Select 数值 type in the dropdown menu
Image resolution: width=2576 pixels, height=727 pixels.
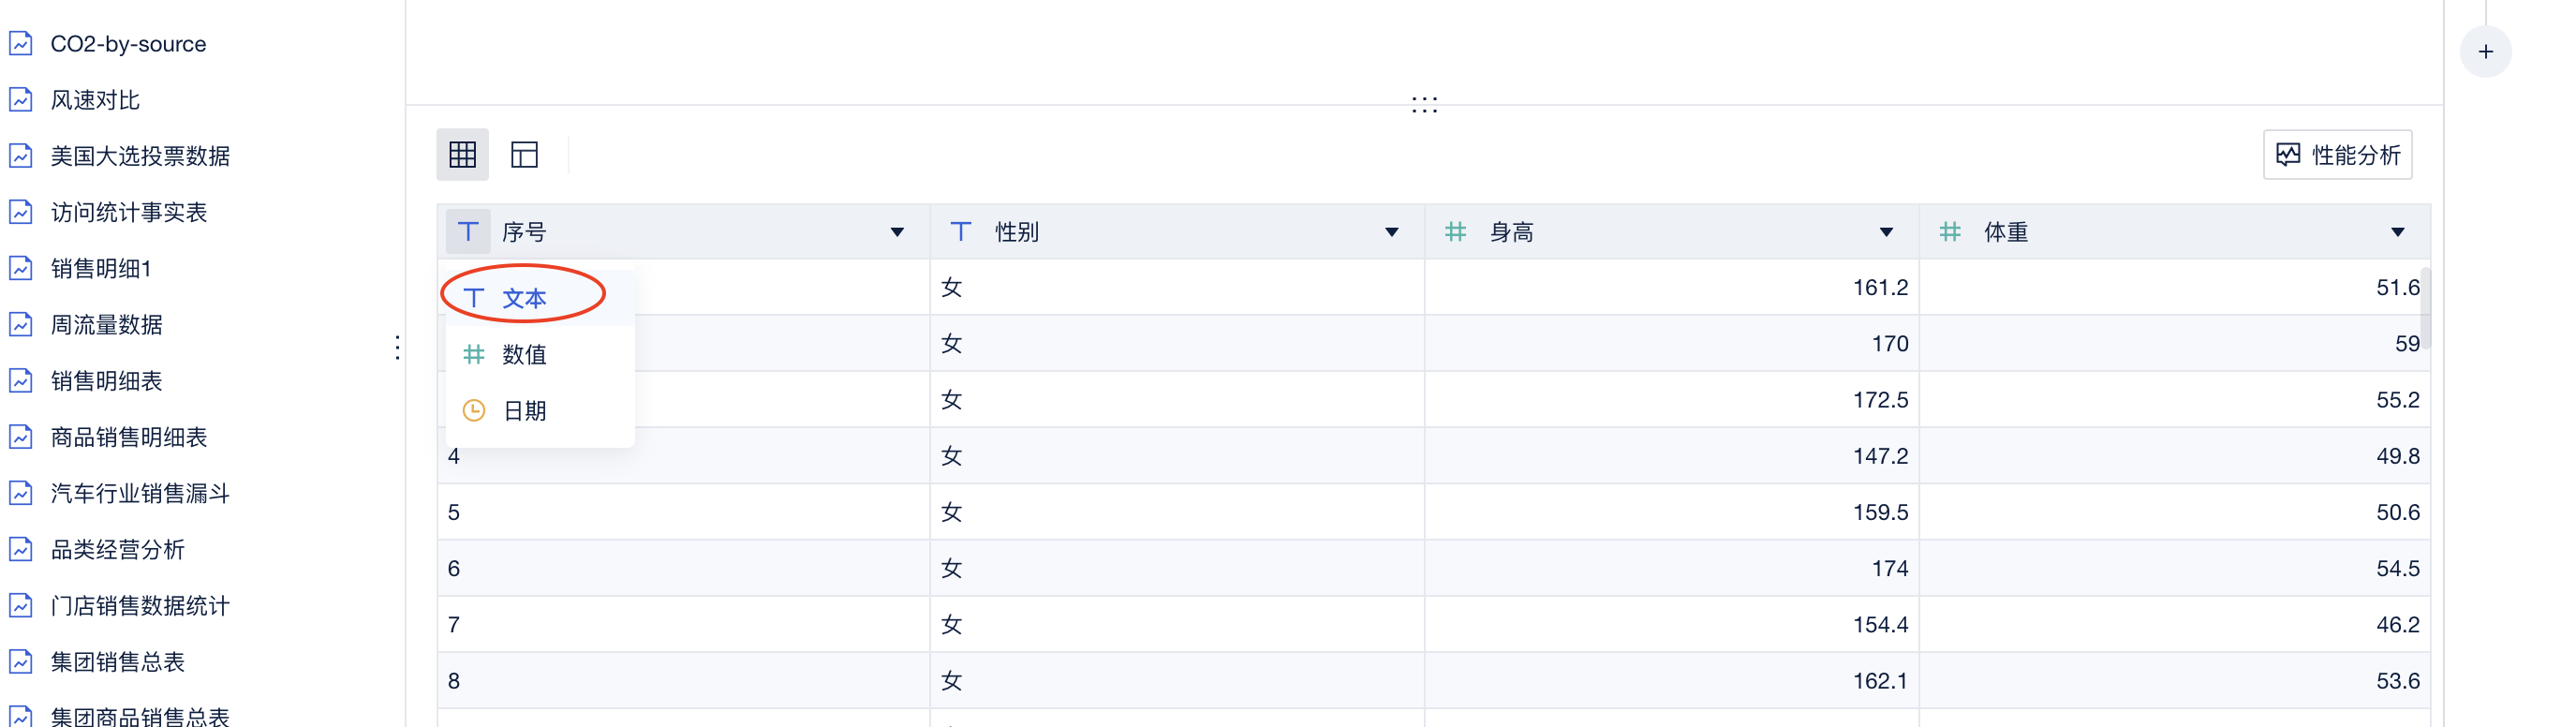coord(540,354)
